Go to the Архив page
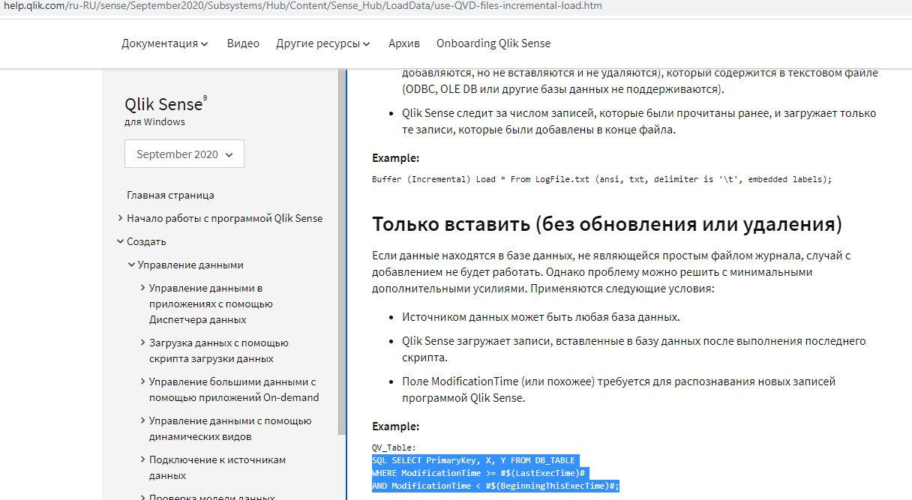912x500 pixels. pyautogui.click(x=404, y=43)
